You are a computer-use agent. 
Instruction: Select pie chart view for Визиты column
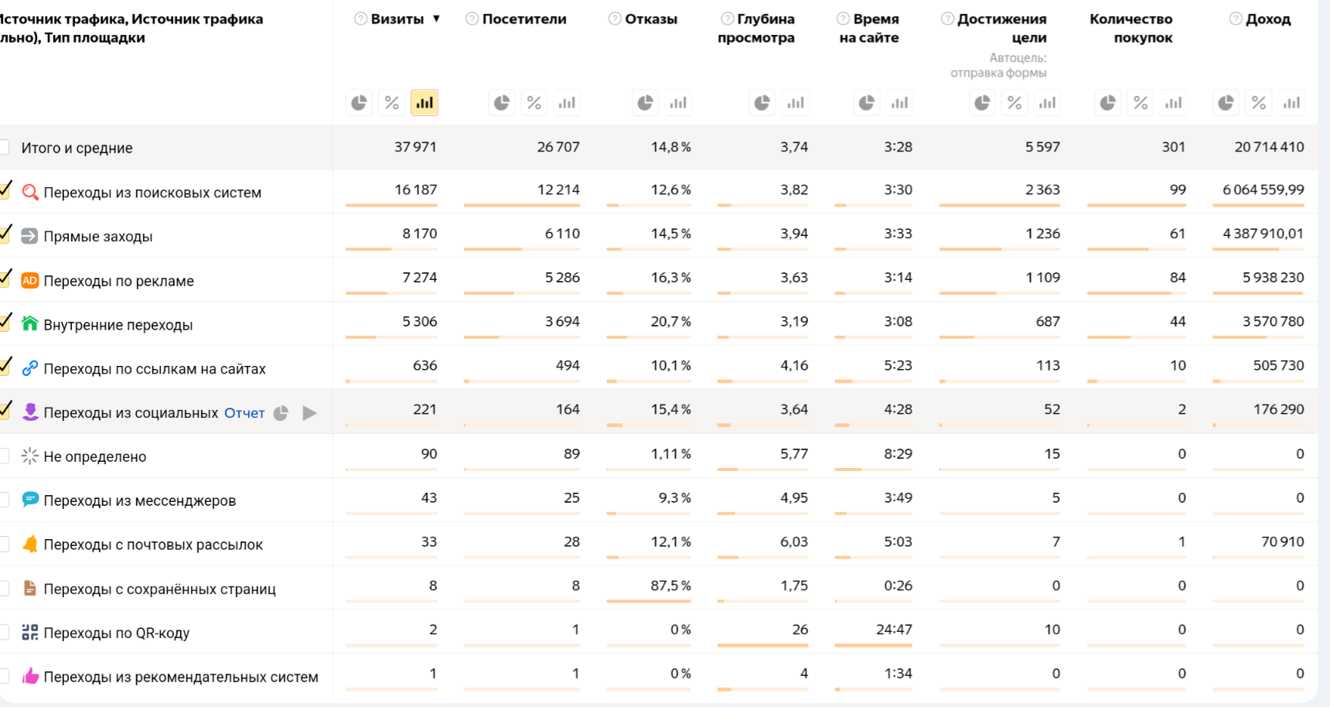pos(359,103)
